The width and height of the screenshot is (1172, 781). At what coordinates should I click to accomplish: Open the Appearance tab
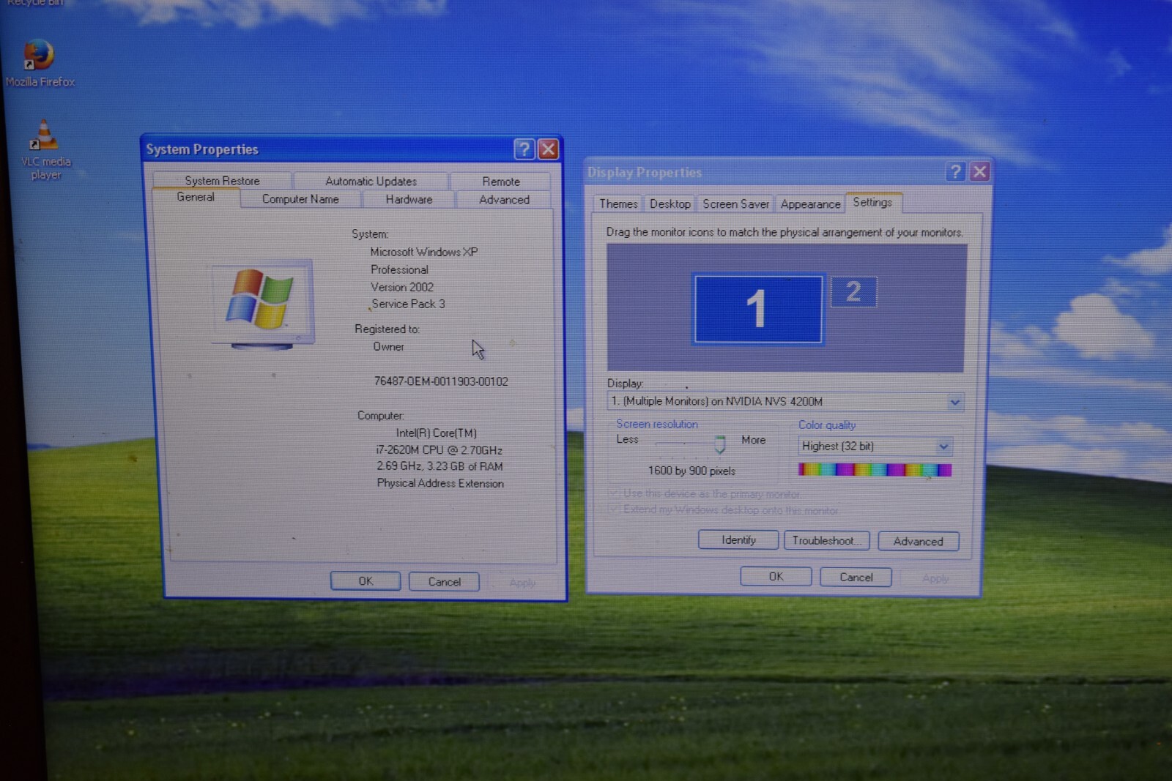[x=810, y=204]
